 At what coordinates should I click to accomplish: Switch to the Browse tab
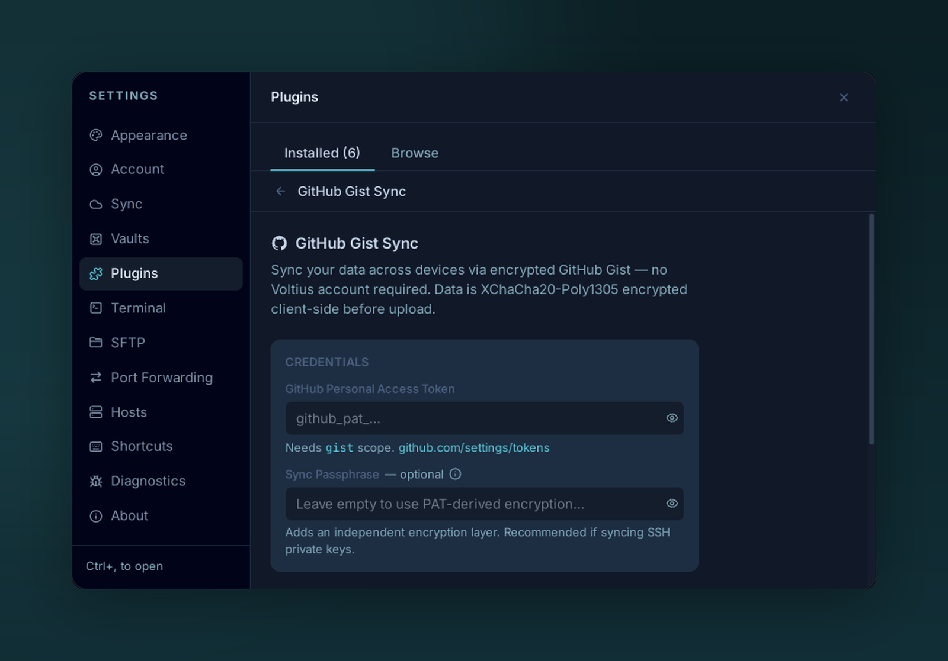click(415, 153)
